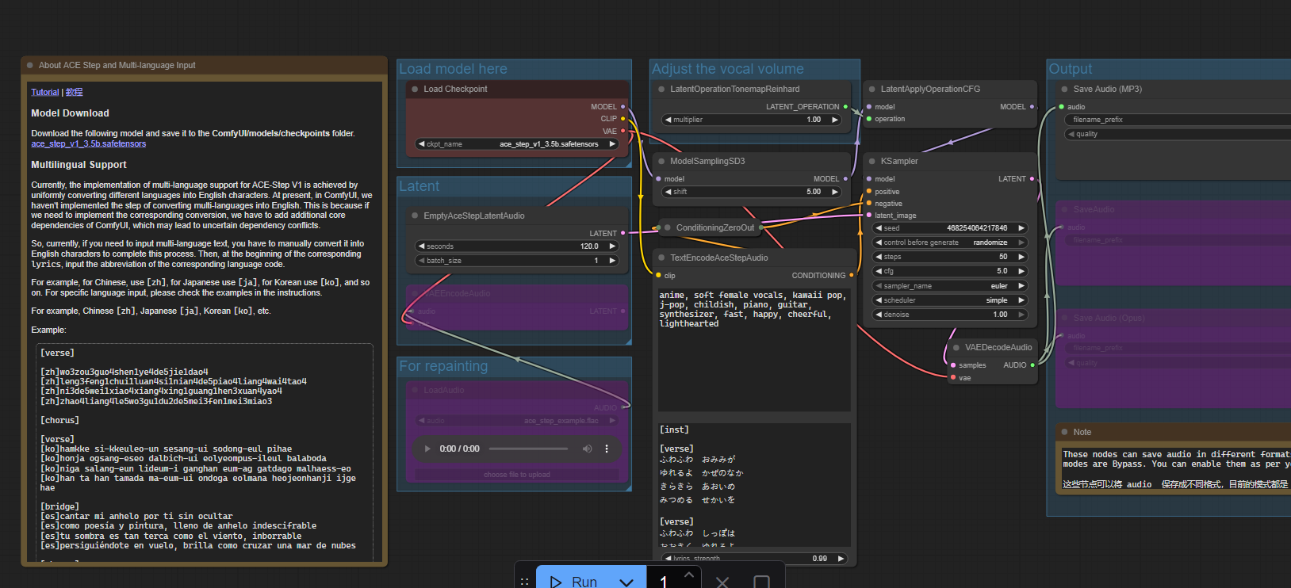The width and height of the screenshot is (1291, 588).
Task: Click the LoadAudio playback progress bar
Action: pos(528,449)
